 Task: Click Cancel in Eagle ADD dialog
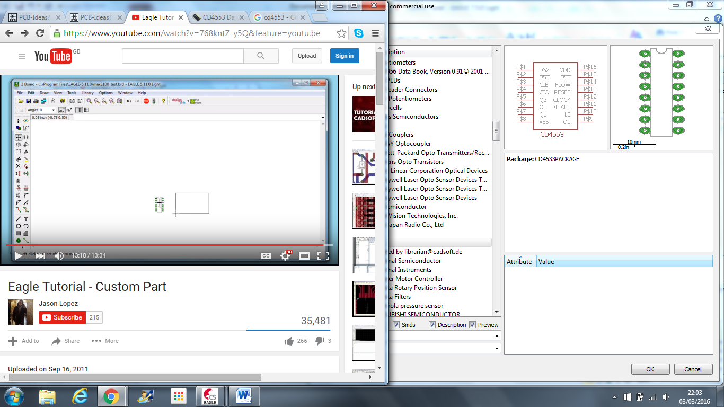point(693,369)
